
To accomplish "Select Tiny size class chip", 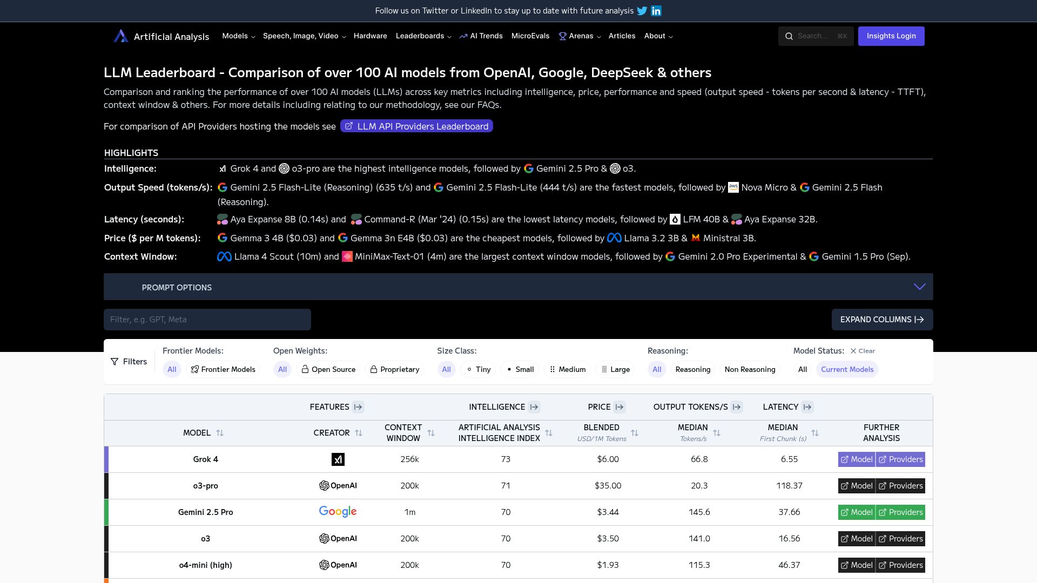I will click(x=478, y=369).
